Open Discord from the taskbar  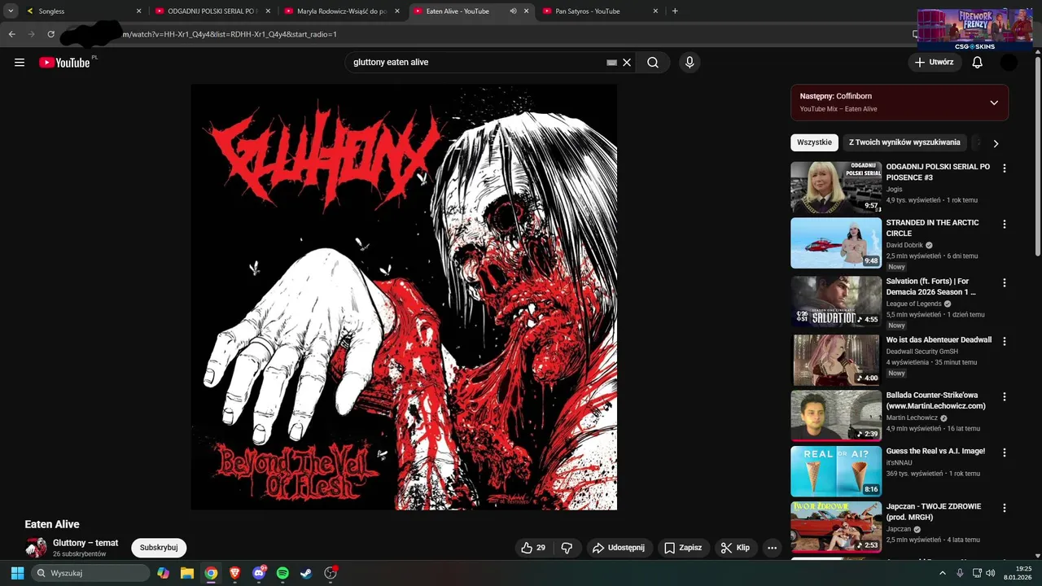coord(259,573)
